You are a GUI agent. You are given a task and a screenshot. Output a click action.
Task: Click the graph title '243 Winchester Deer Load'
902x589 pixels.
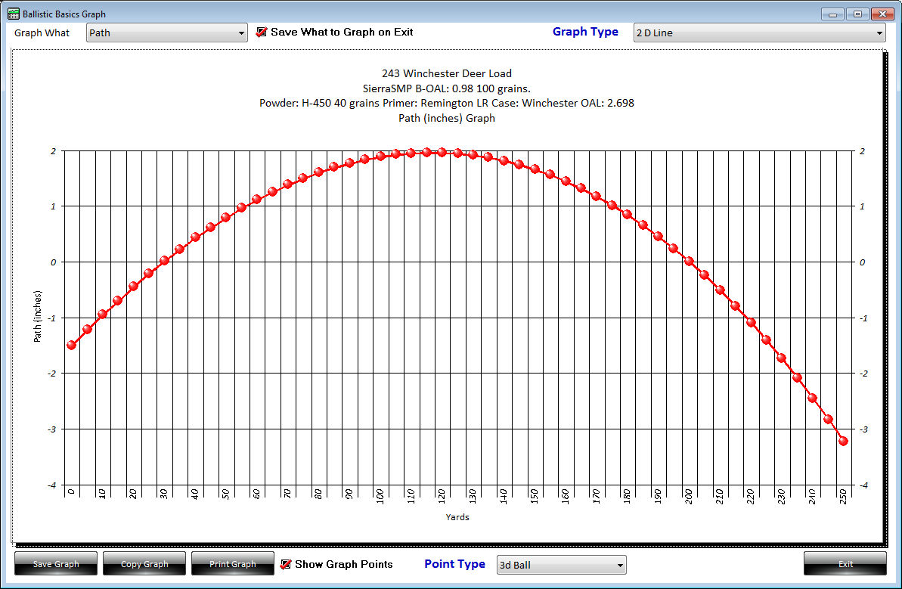[447, 73]
